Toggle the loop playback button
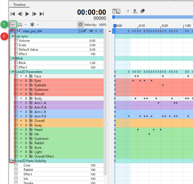The height and width of the screenshot is (184, 193). coord(81,24)
